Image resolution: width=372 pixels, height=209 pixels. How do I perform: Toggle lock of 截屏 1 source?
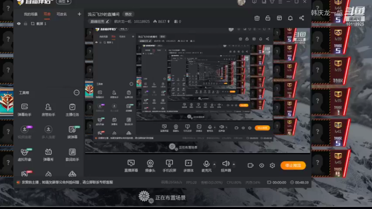pos(26,24)
